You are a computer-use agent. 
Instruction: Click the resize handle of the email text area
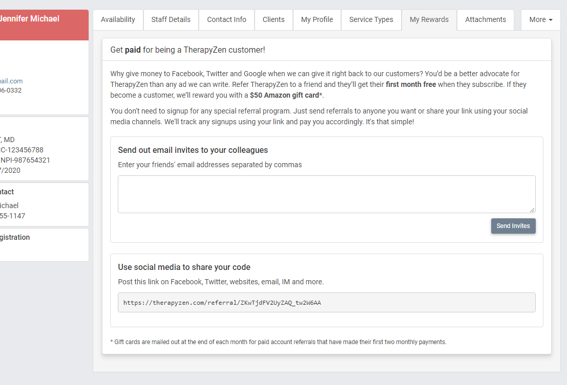pos(532,210)
